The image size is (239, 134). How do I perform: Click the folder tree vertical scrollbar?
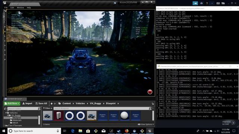(x=39, y=120)
